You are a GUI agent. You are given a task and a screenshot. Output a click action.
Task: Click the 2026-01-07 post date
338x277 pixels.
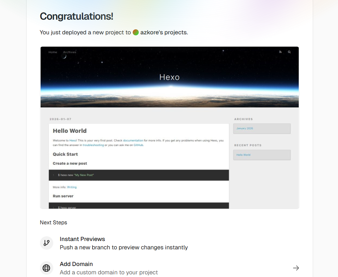[x=61, y=119]
